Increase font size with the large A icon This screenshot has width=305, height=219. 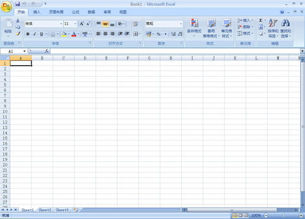tap(82, 24)
